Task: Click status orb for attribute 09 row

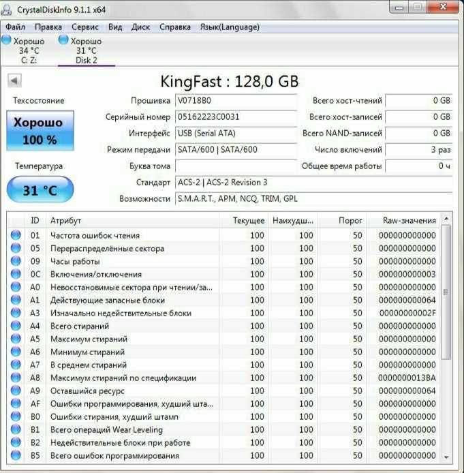Action: [x=16, y=261]
